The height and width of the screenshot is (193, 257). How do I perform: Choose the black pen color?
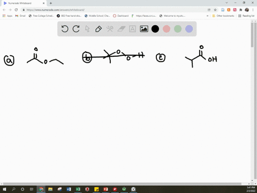click(155, 29)
